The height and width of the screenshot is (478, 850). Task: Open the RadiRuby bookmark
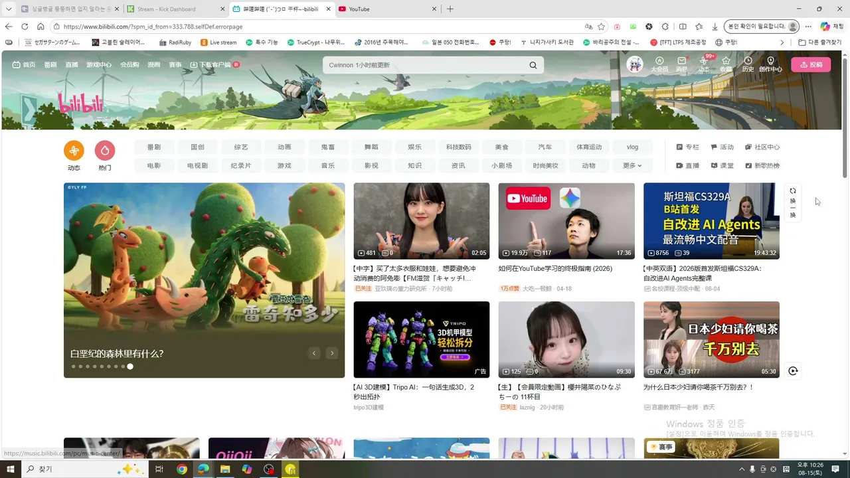tap(175, 42)
